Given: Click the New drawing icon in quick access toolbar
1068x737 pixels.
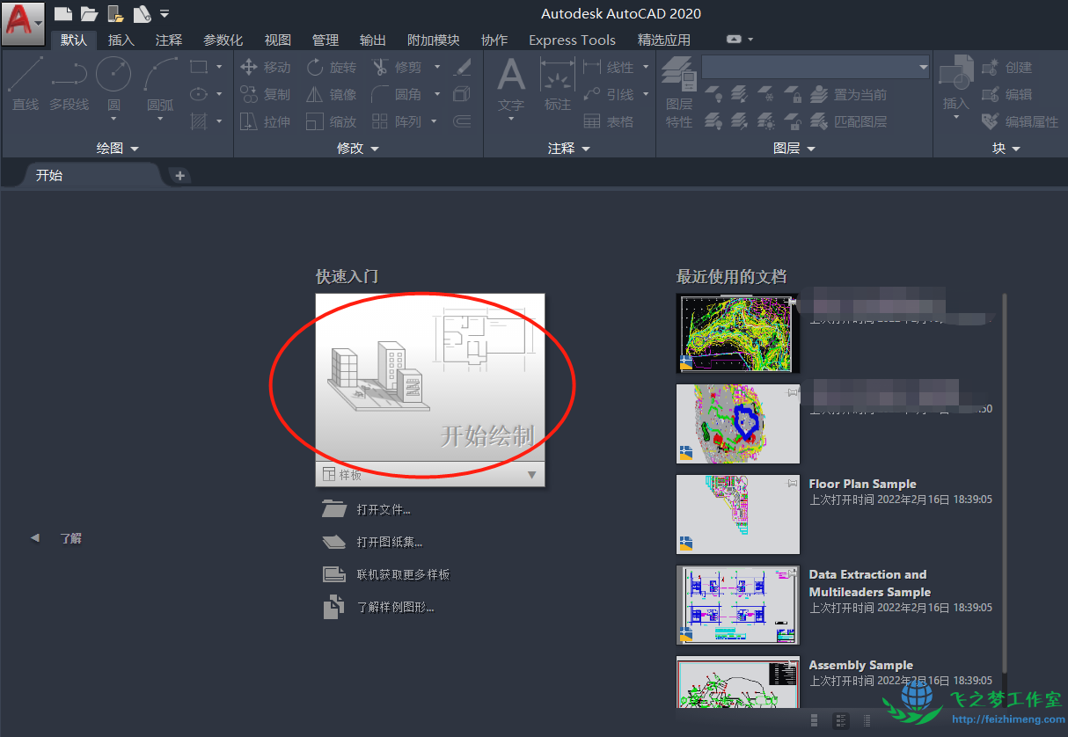Looking at the screenshot, I should [x=62, y=13].
